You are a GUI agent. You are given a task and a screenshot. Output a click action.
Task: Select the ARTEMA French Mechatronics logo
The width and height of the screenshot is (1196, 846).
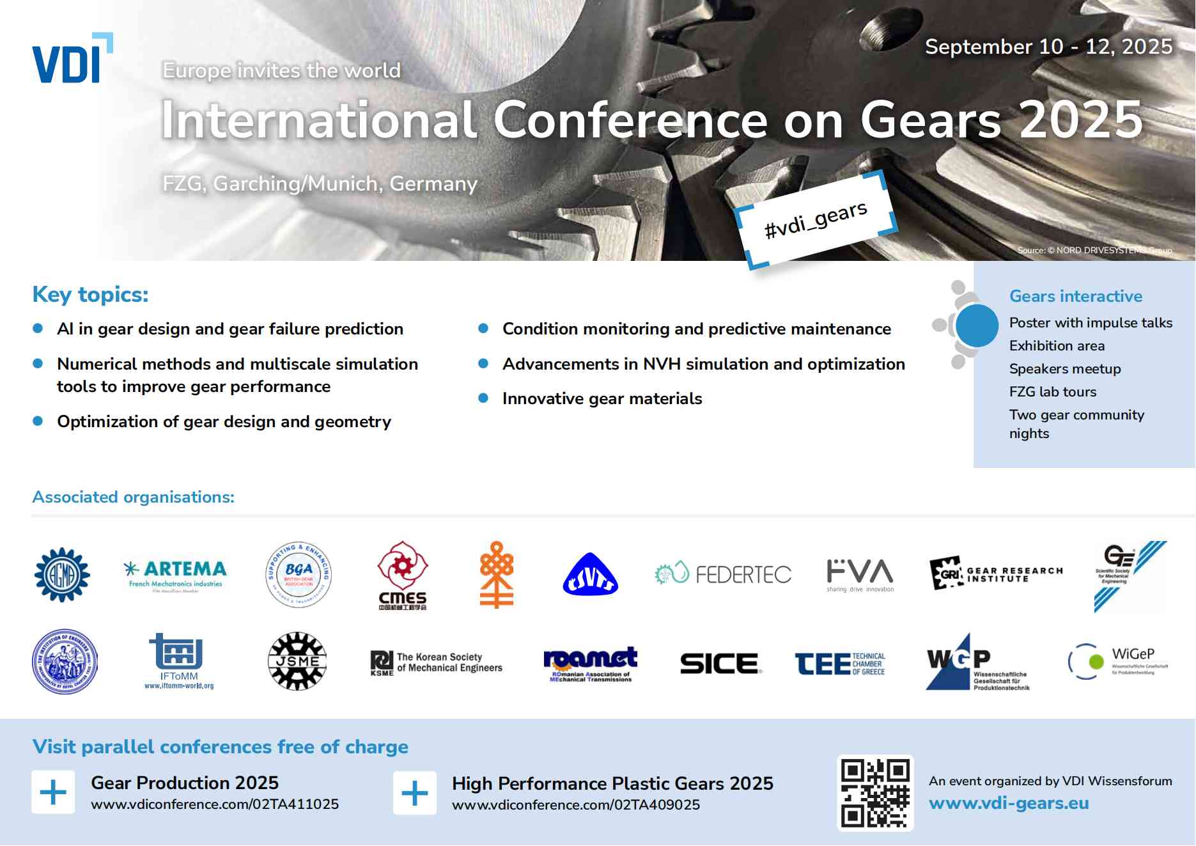[x=175, y=574]
